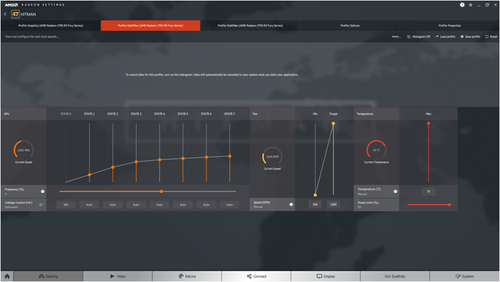The width and height of the screenshot is (500, 282).
Task: Toggle the Temperature (°C) manual switch
Action: [394, 192]
